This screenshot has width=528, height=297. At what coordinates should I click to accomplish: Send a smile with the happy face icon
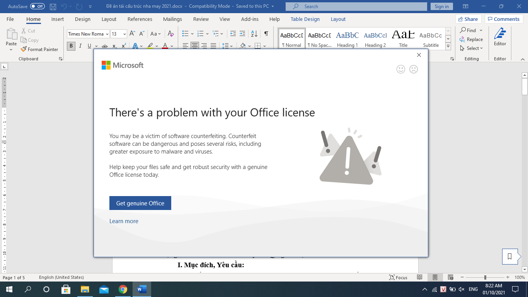401,69
